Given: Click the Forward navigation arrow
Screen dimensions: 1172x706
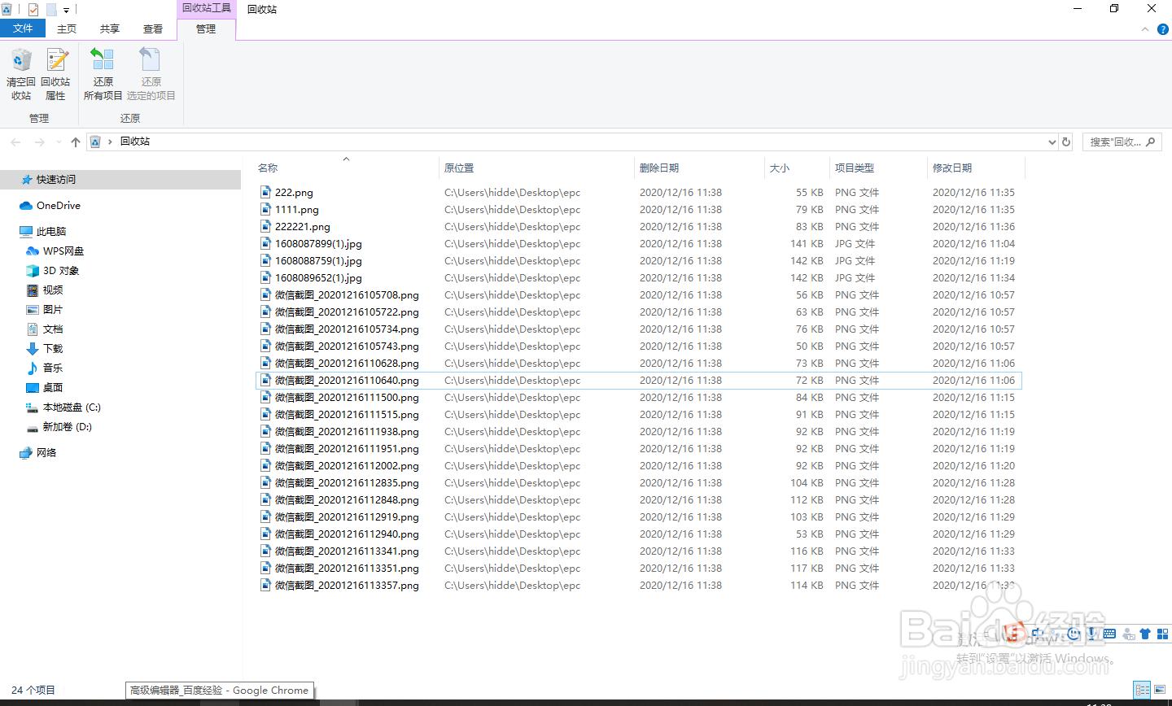Looking at the screenshot, I should coord(40,142).
